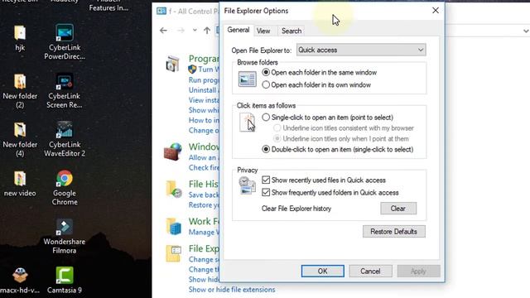The image size is (530, 298).
Task: Open the Restore your files link
Action: [204, 205]
